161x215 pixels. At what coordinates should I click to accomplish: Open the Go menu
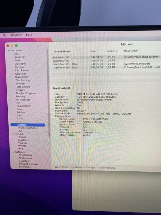tap(5, 35)
